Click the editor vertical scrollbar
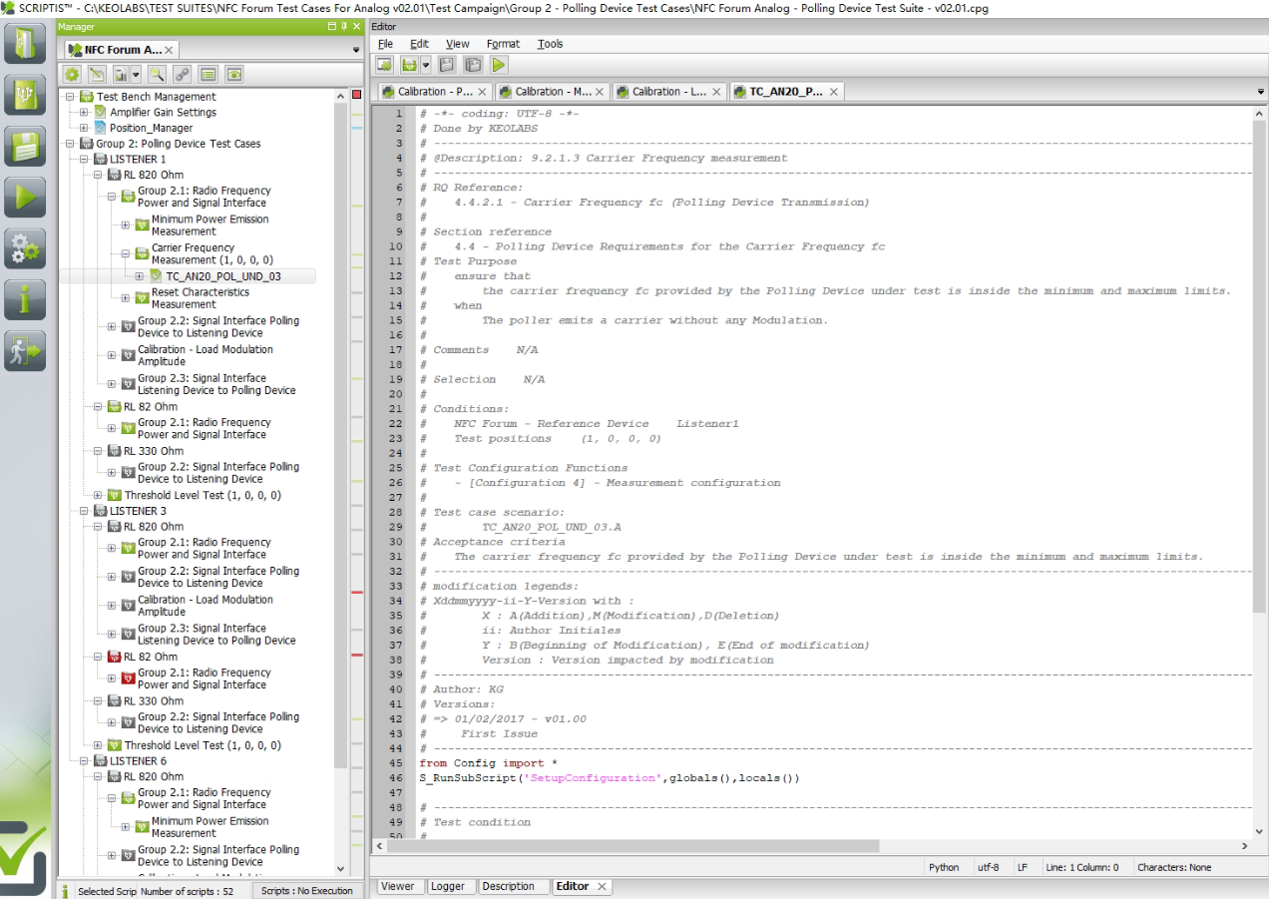The image size is (1269, 899). point(1260,365)
